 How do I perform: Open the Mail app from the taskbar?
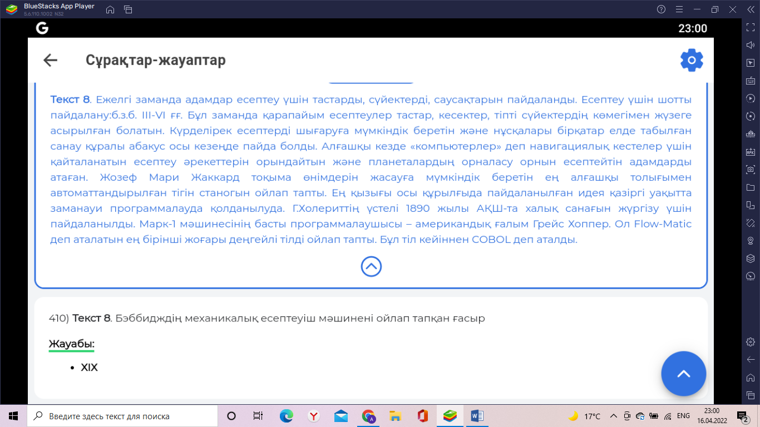(341, 416)
